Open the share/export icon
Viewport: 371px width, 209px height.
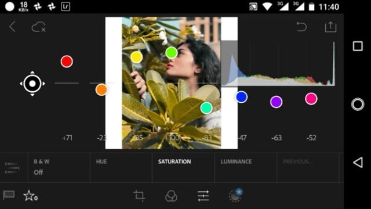[330, 27]
